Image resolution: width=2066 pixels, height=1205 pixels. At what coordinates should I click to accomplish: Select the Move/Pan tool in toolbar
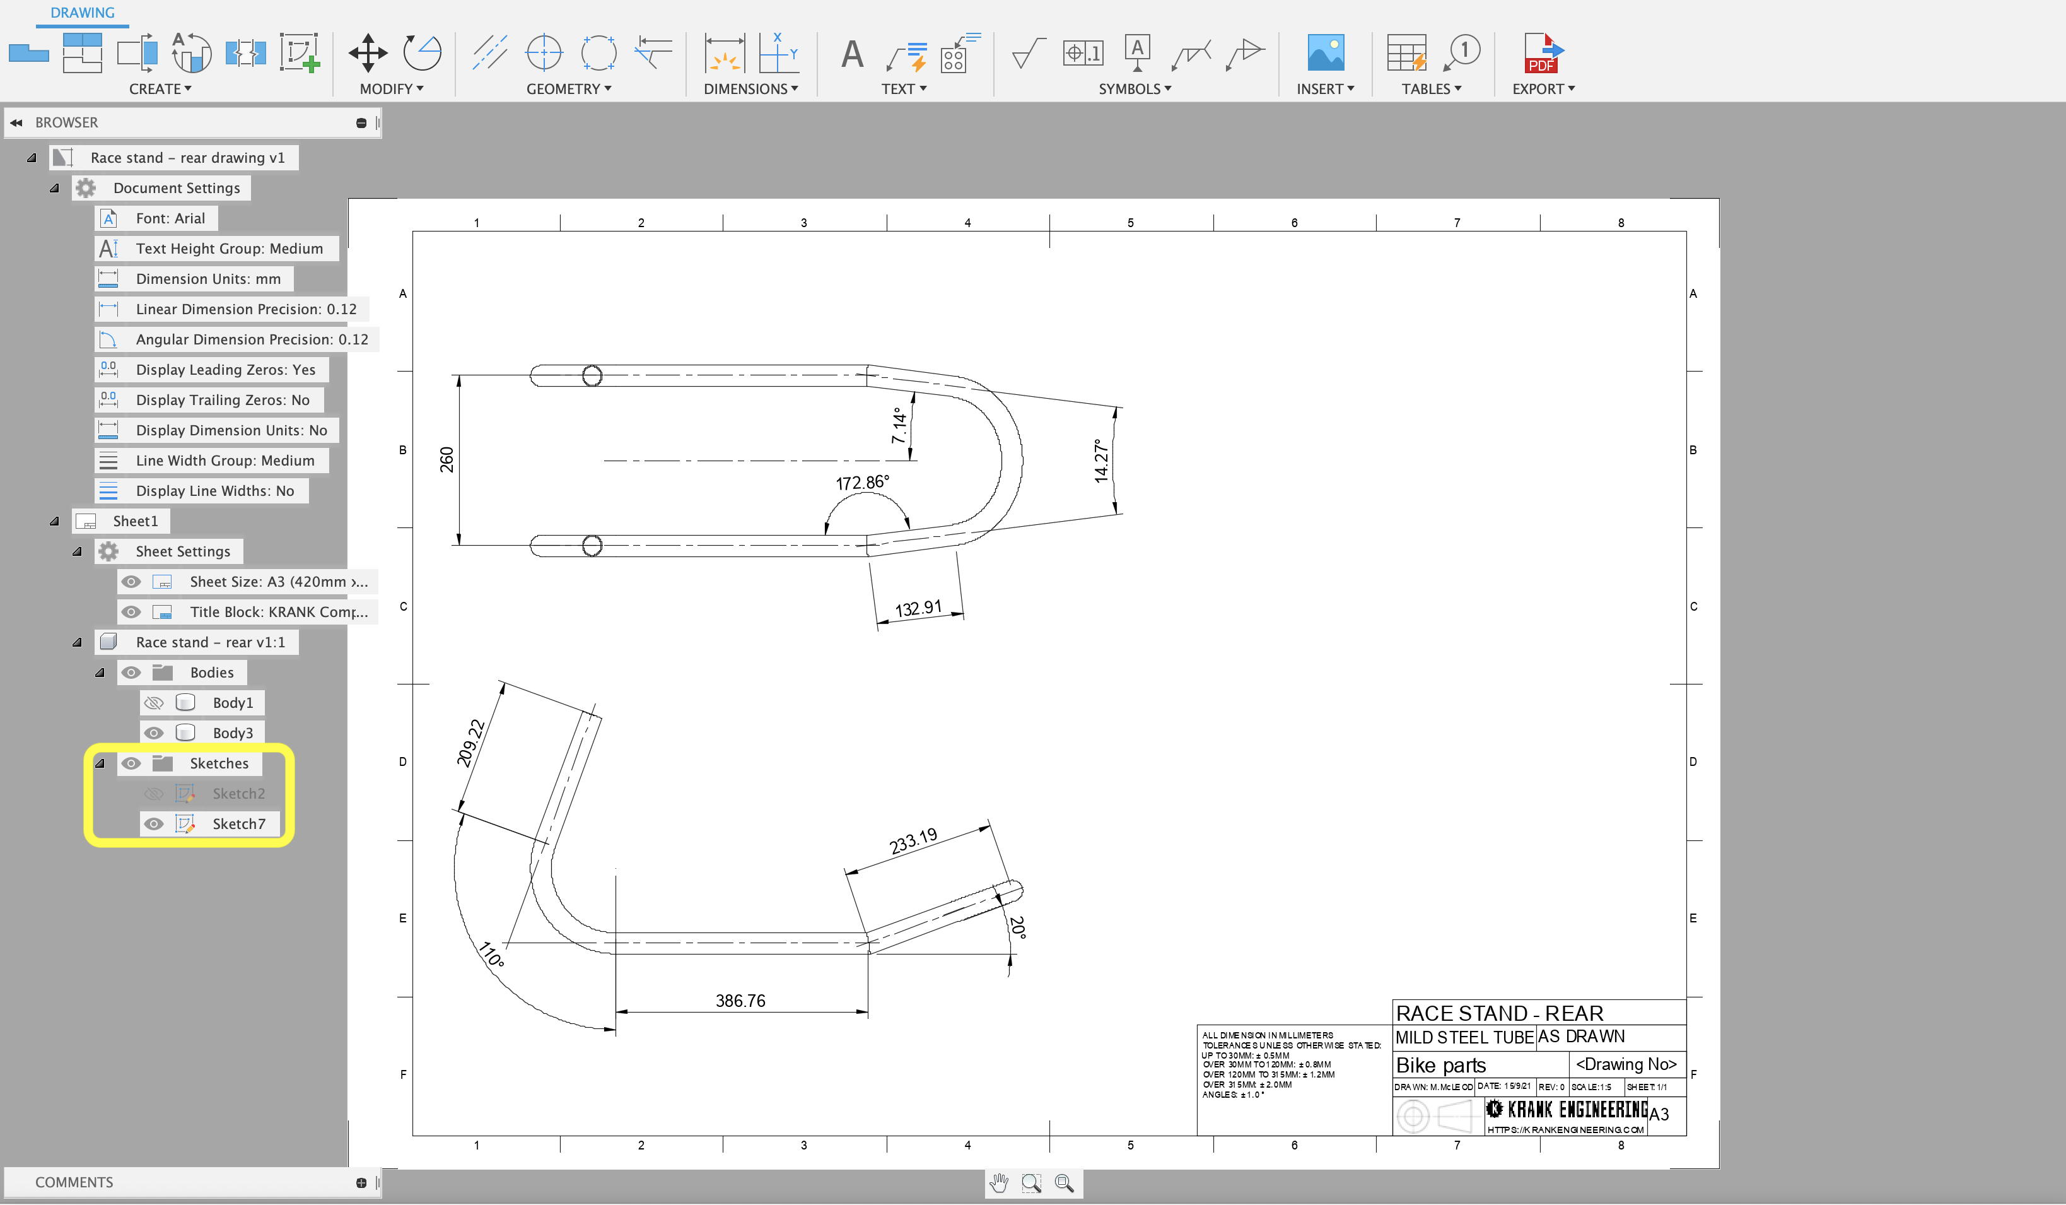coord(367,52)
